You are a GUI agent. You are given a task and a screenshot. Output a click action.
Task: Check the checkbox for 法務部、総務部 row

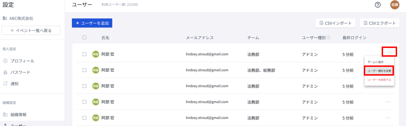point(84,70)
